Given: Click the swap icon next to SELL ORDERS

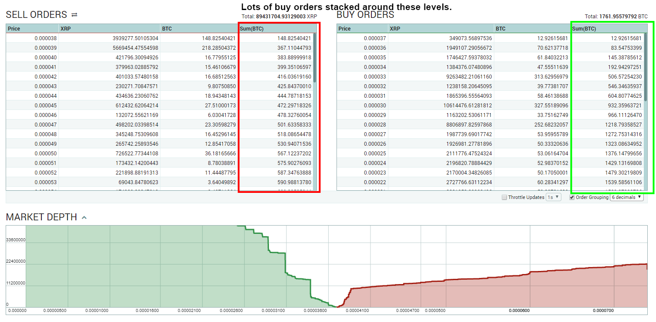Looking at the screenshot, I should tap(74, 15).
